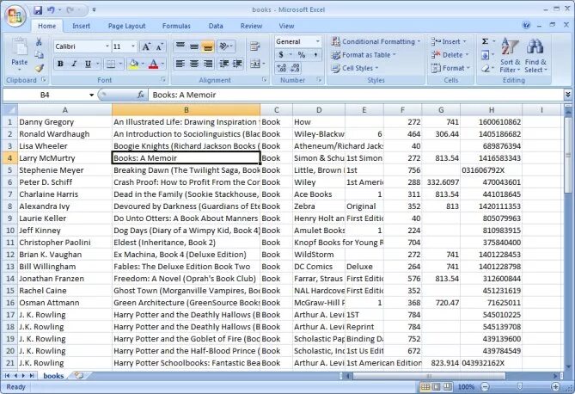This screenshot has width=575, height=394.
Task: Open the Review tab
Action: pyautogui.click(x=251, y=26)
